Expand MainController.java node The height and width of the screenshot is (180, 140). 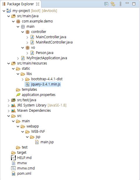[x=27, y=37]
